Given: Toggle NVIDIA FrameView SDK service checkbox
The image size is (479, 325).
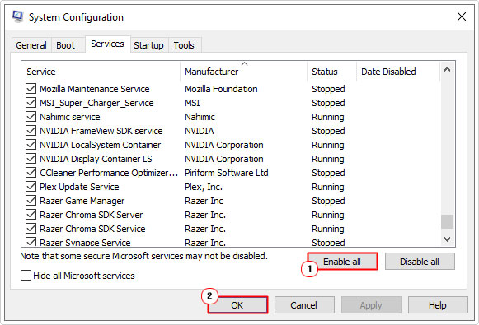Looking at the screenshot, I should click(31, 131).
